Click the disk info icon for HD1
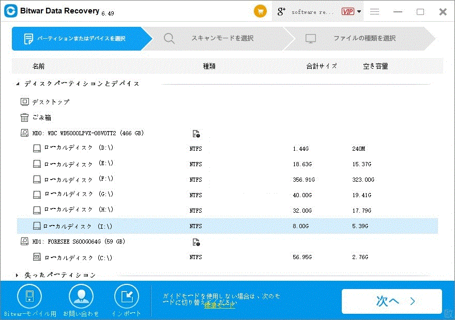Image resolution: width=455 pixels, height=320 pixels. click(x=196, y=242)
